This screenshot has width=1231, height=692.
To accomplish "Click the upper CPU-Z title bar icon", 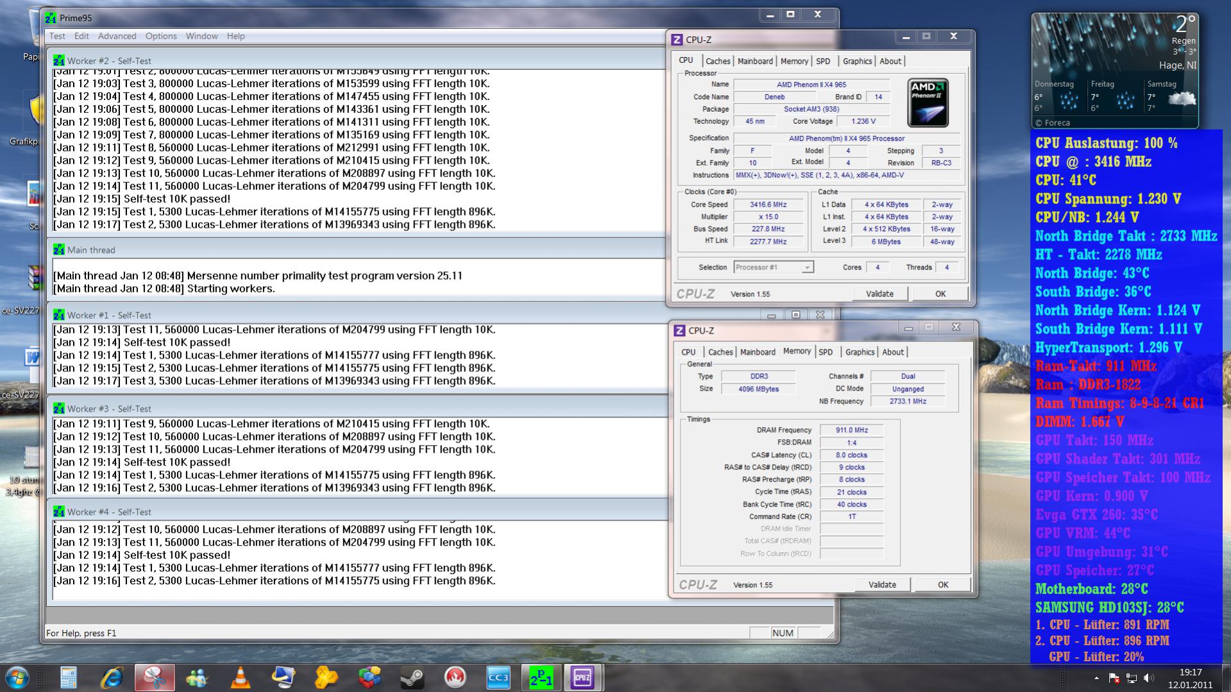I will coord(677,40).
